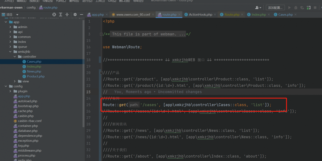This screenshot has height=161, width=322.
Task: Toggle the PHP debug listener phone icon
Action: [x=309, y=8]
